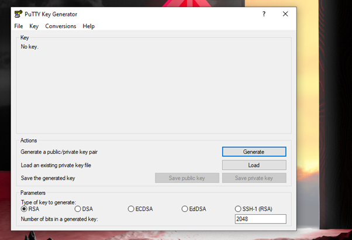
Task: Select the EdDSA key type
Action: point(194,209)
